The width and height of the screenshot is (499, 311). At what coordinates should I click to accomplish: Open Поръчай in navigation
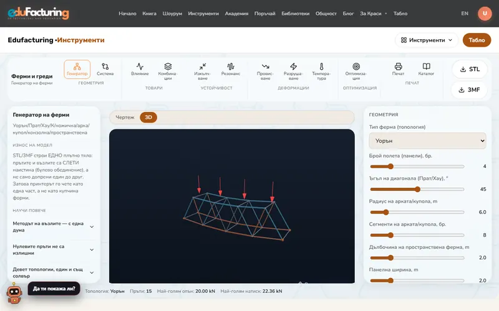pyautogui.click(x=264, y=13)
